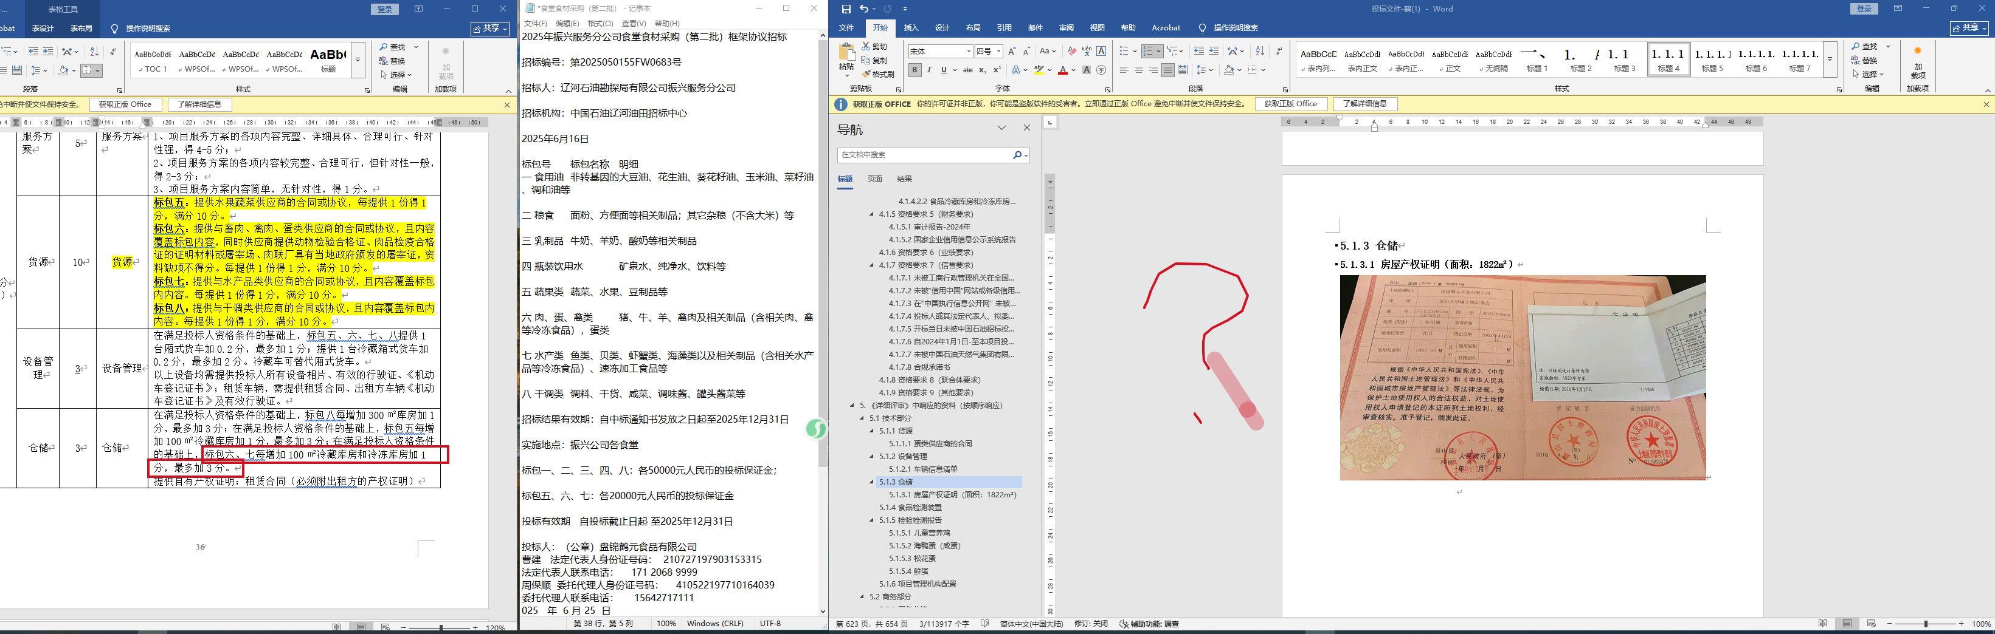Screen dimensions: 1995x634
Task: Apply superscript formatting in right Word
Action: coord(997,70)
